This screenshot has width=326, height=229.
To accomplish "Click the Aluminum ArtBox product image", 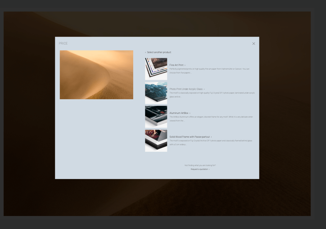I will [156, 117].
